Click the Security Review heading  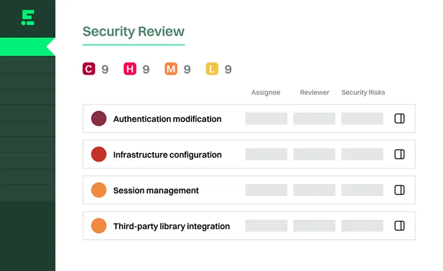133,31
